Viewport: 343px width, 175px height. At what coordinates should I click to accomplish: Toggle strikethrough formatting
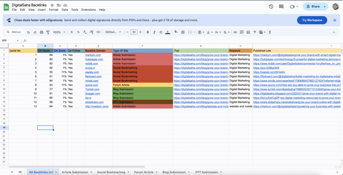point(161,32)
